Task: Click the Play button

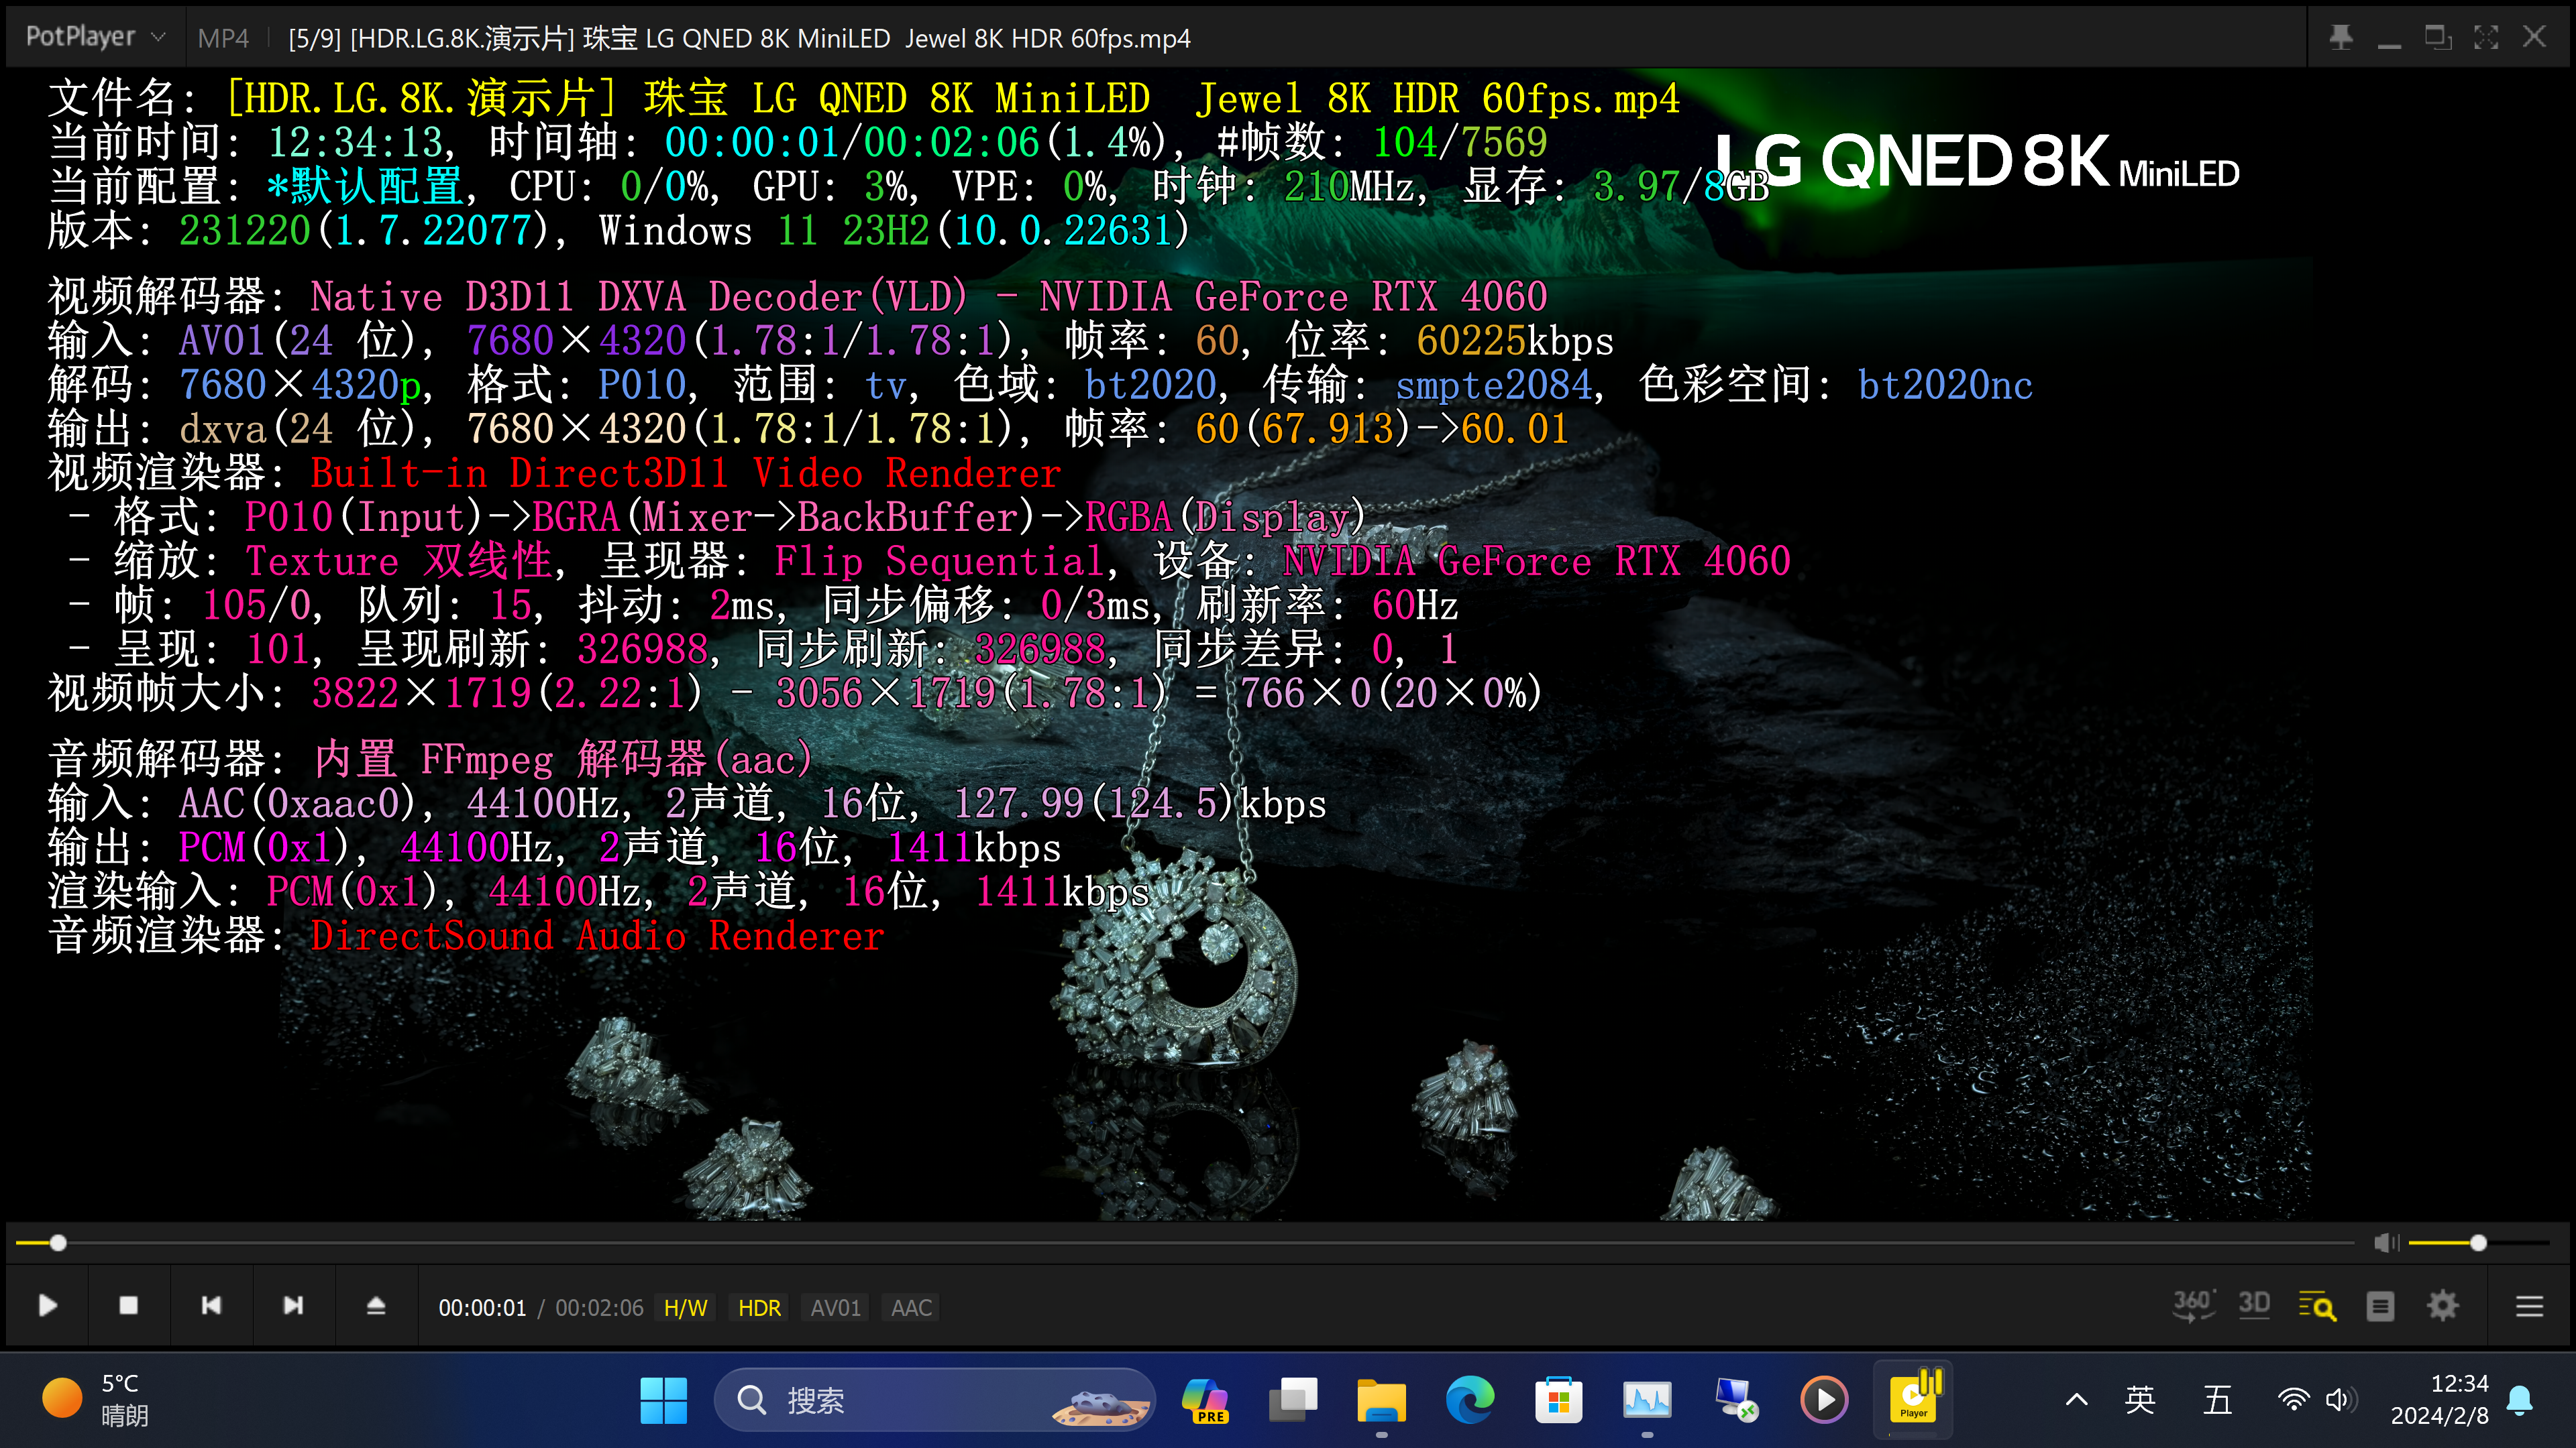Action: pyautogui.click(x=47, y=1306)
